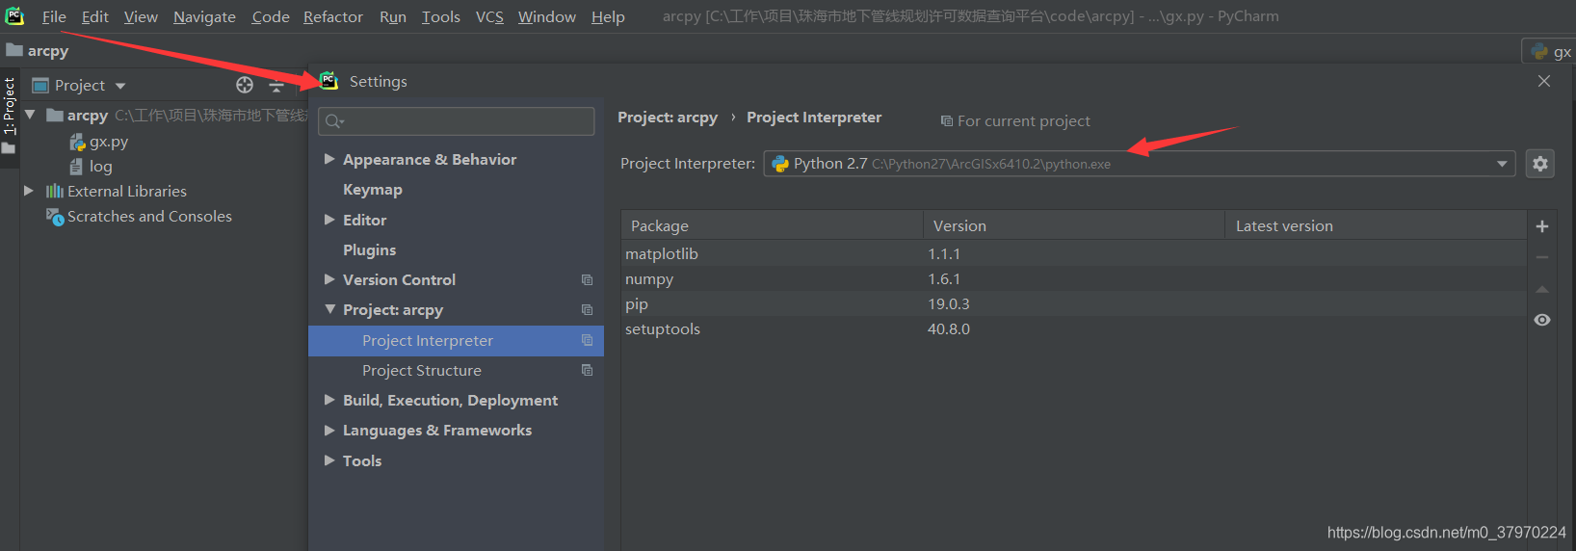Click the collapse all icon in Project panel
1576x551 pixels.
[x=276, y=85]
